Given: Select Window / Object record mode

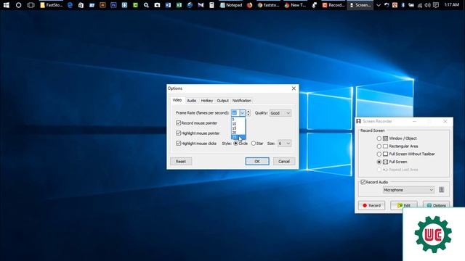Looking at the screenshot, I should pos(379,138).
